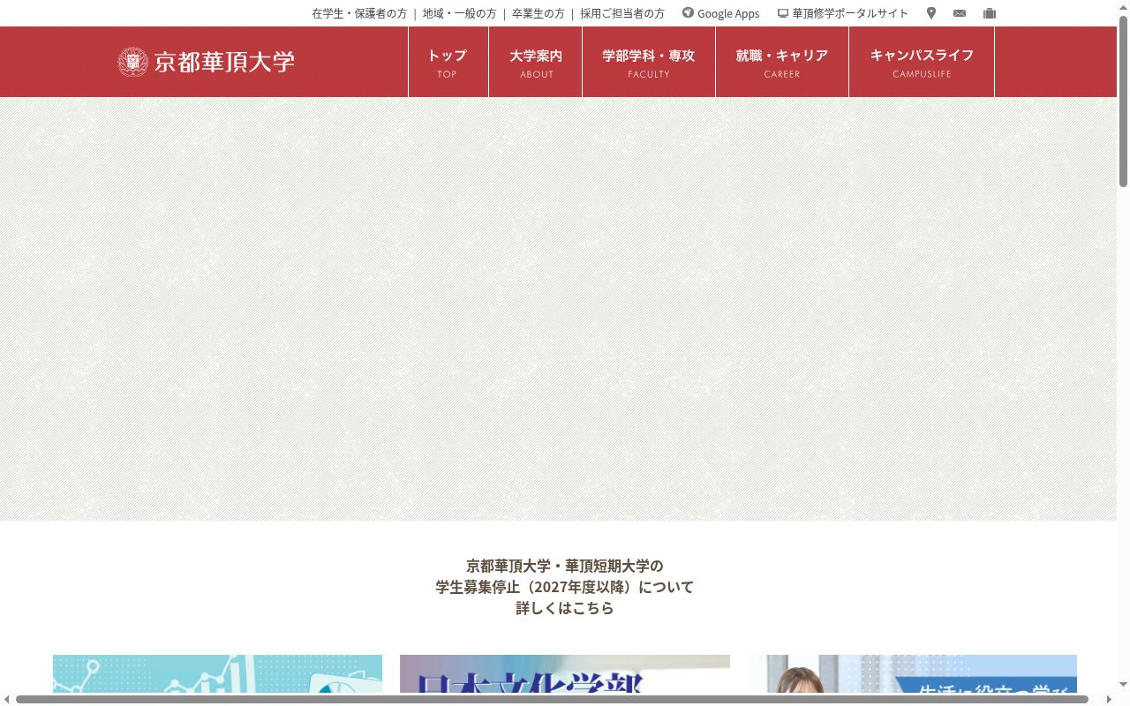The image size is (1130, 706).
Task: Click the scroll right arrow
Action: [x=1109, y=700]
